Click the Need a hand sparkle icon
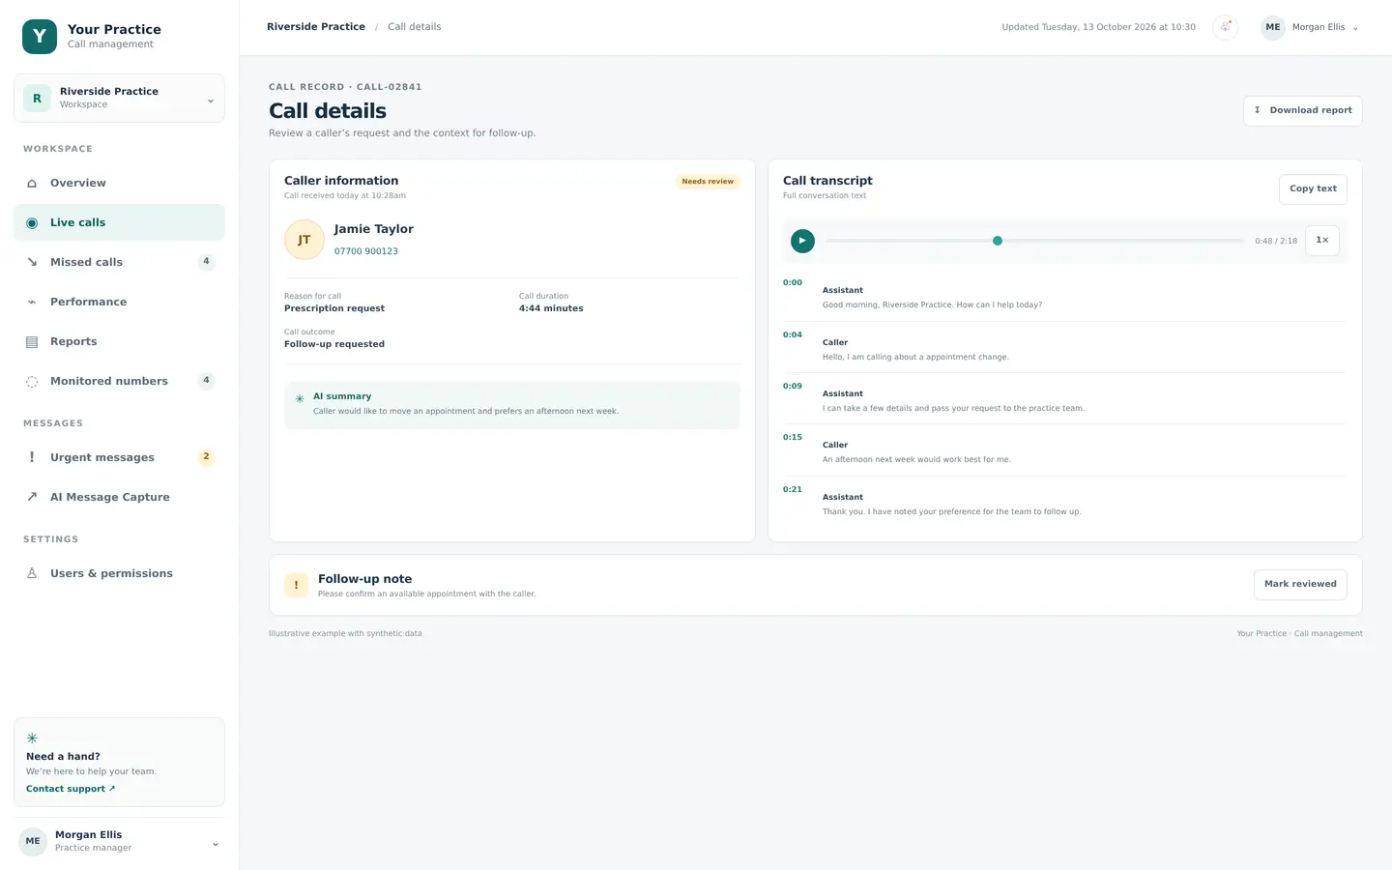1392x870 pixels. click(32, 738)
